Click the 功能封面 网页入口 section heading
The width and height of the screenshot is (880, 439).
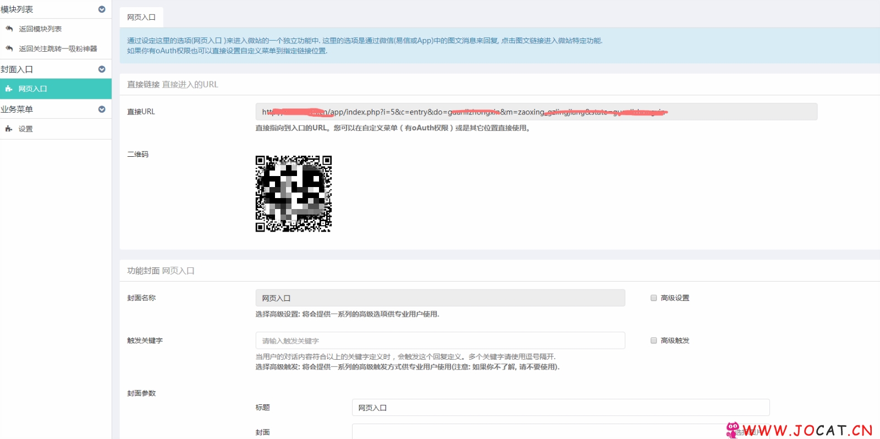[161, 271]
